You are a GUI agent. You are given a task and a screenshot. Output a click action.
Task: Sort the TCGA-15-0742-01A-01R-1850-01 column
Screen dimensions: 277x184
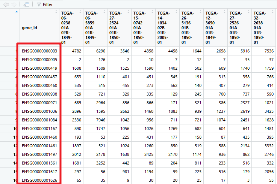click(152, 12)
